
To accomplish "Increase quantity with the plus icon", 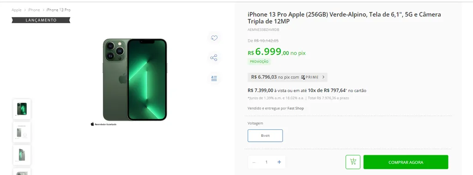I will point(279,162).
